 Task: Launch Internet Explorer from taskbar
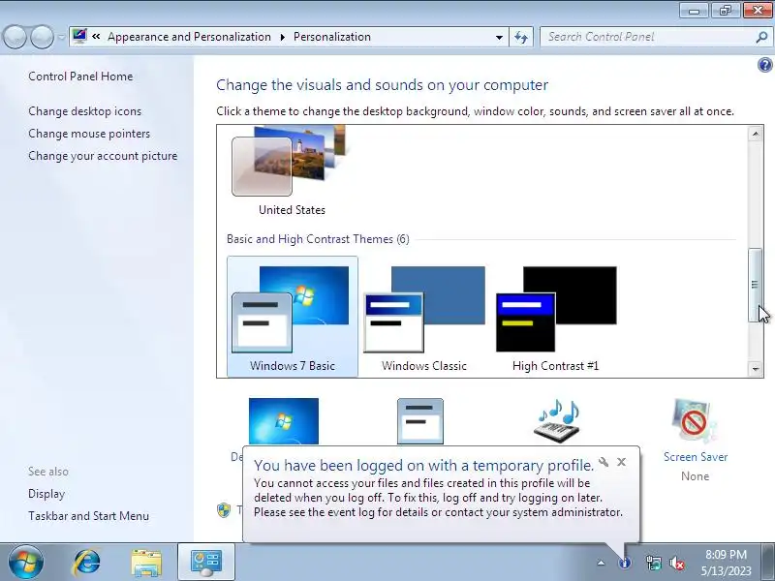[86, 563]
